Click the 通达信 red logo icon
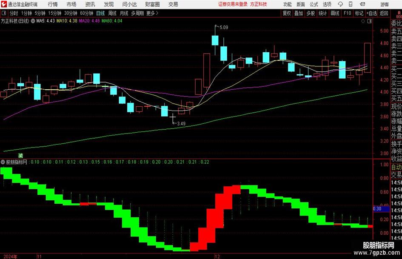Screen dimensions: 402x259 [4, 4]
